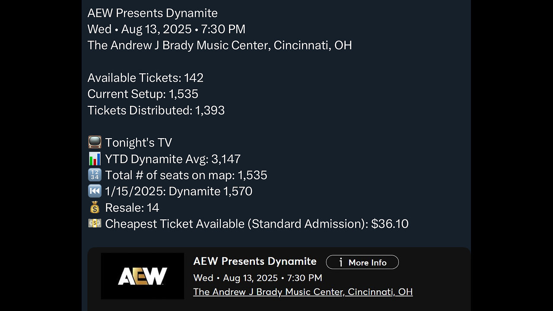
Task: Click the dollar banknote emoji before Cheapest Ticket
Action: pos(95,223)
